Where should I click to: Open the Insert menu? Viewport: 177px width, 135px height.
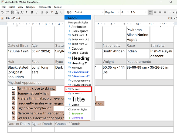(x=12, y=7)
